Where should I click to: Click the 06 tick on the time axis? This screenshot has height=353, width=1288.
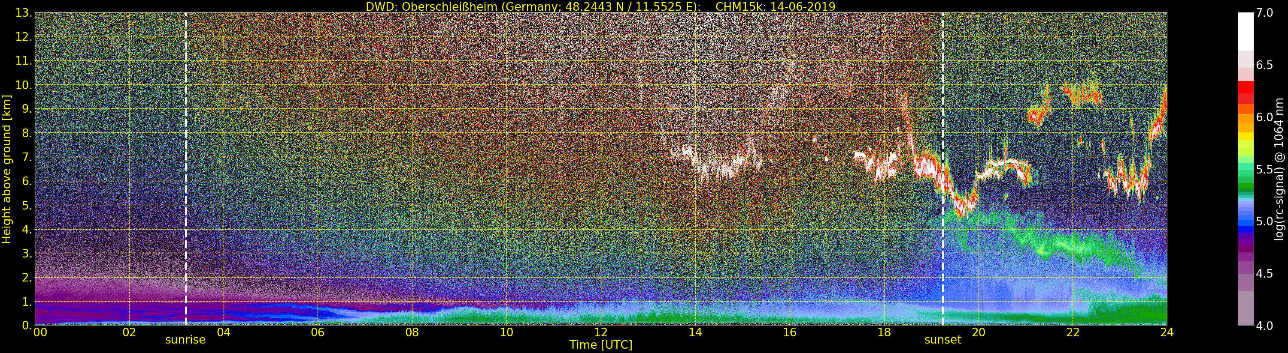tap(318, 332)
